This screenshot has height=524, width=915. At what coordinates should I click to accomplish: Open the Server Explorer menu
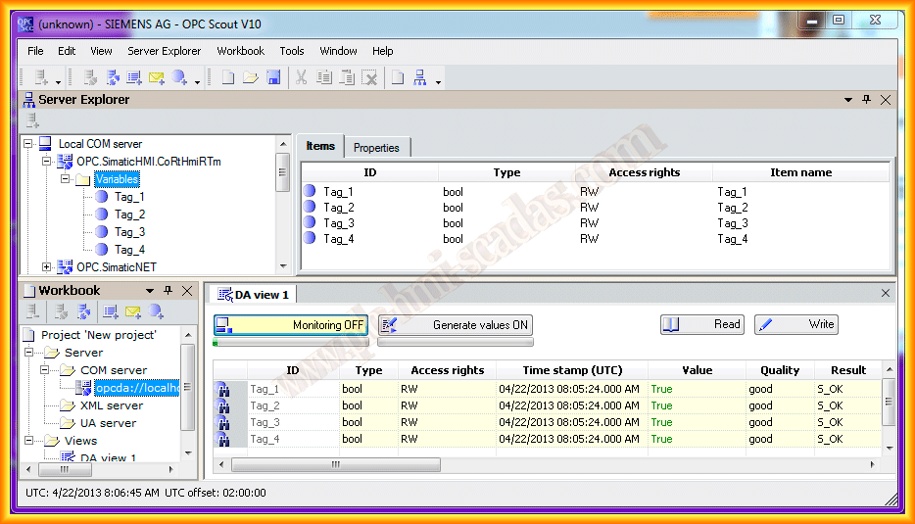click(164, 51)
